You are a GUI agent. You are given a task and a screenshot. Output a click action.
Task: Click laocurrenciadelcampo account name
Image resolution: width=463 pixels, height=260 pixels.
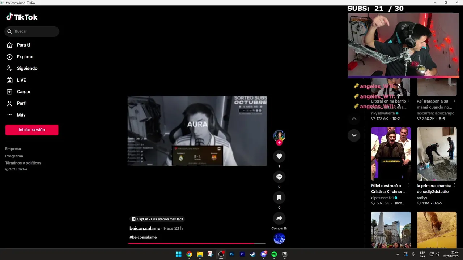pos(436,113)
